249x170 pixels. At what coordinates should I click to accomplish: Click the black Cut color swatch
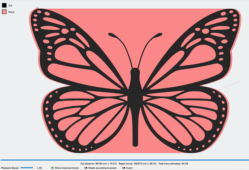[4, 5]
